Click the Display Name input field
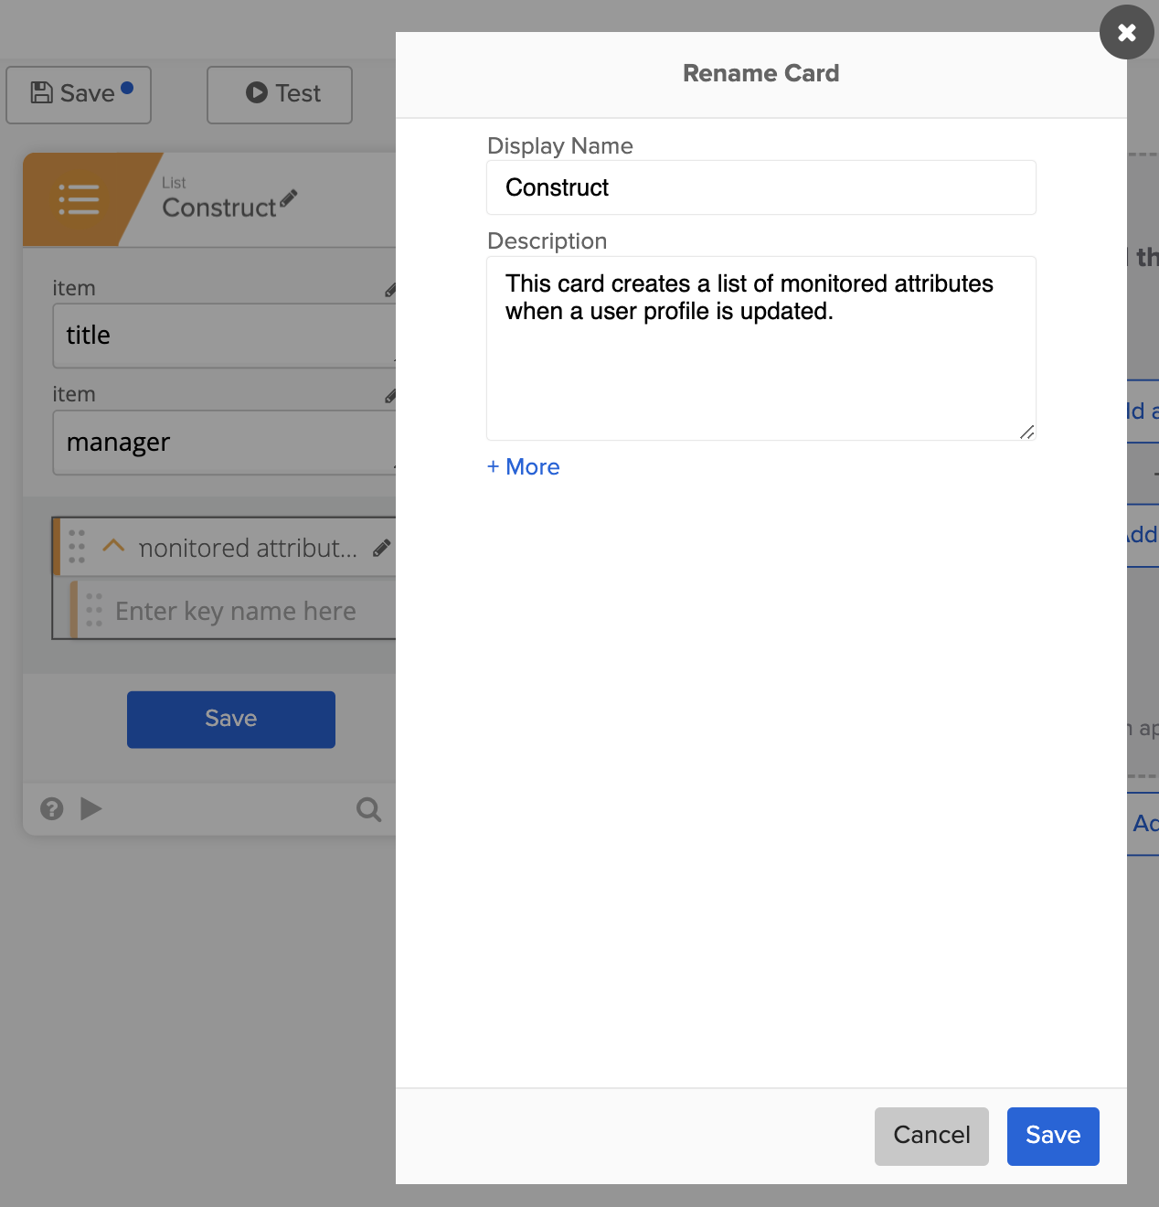 tap(760, 187)
